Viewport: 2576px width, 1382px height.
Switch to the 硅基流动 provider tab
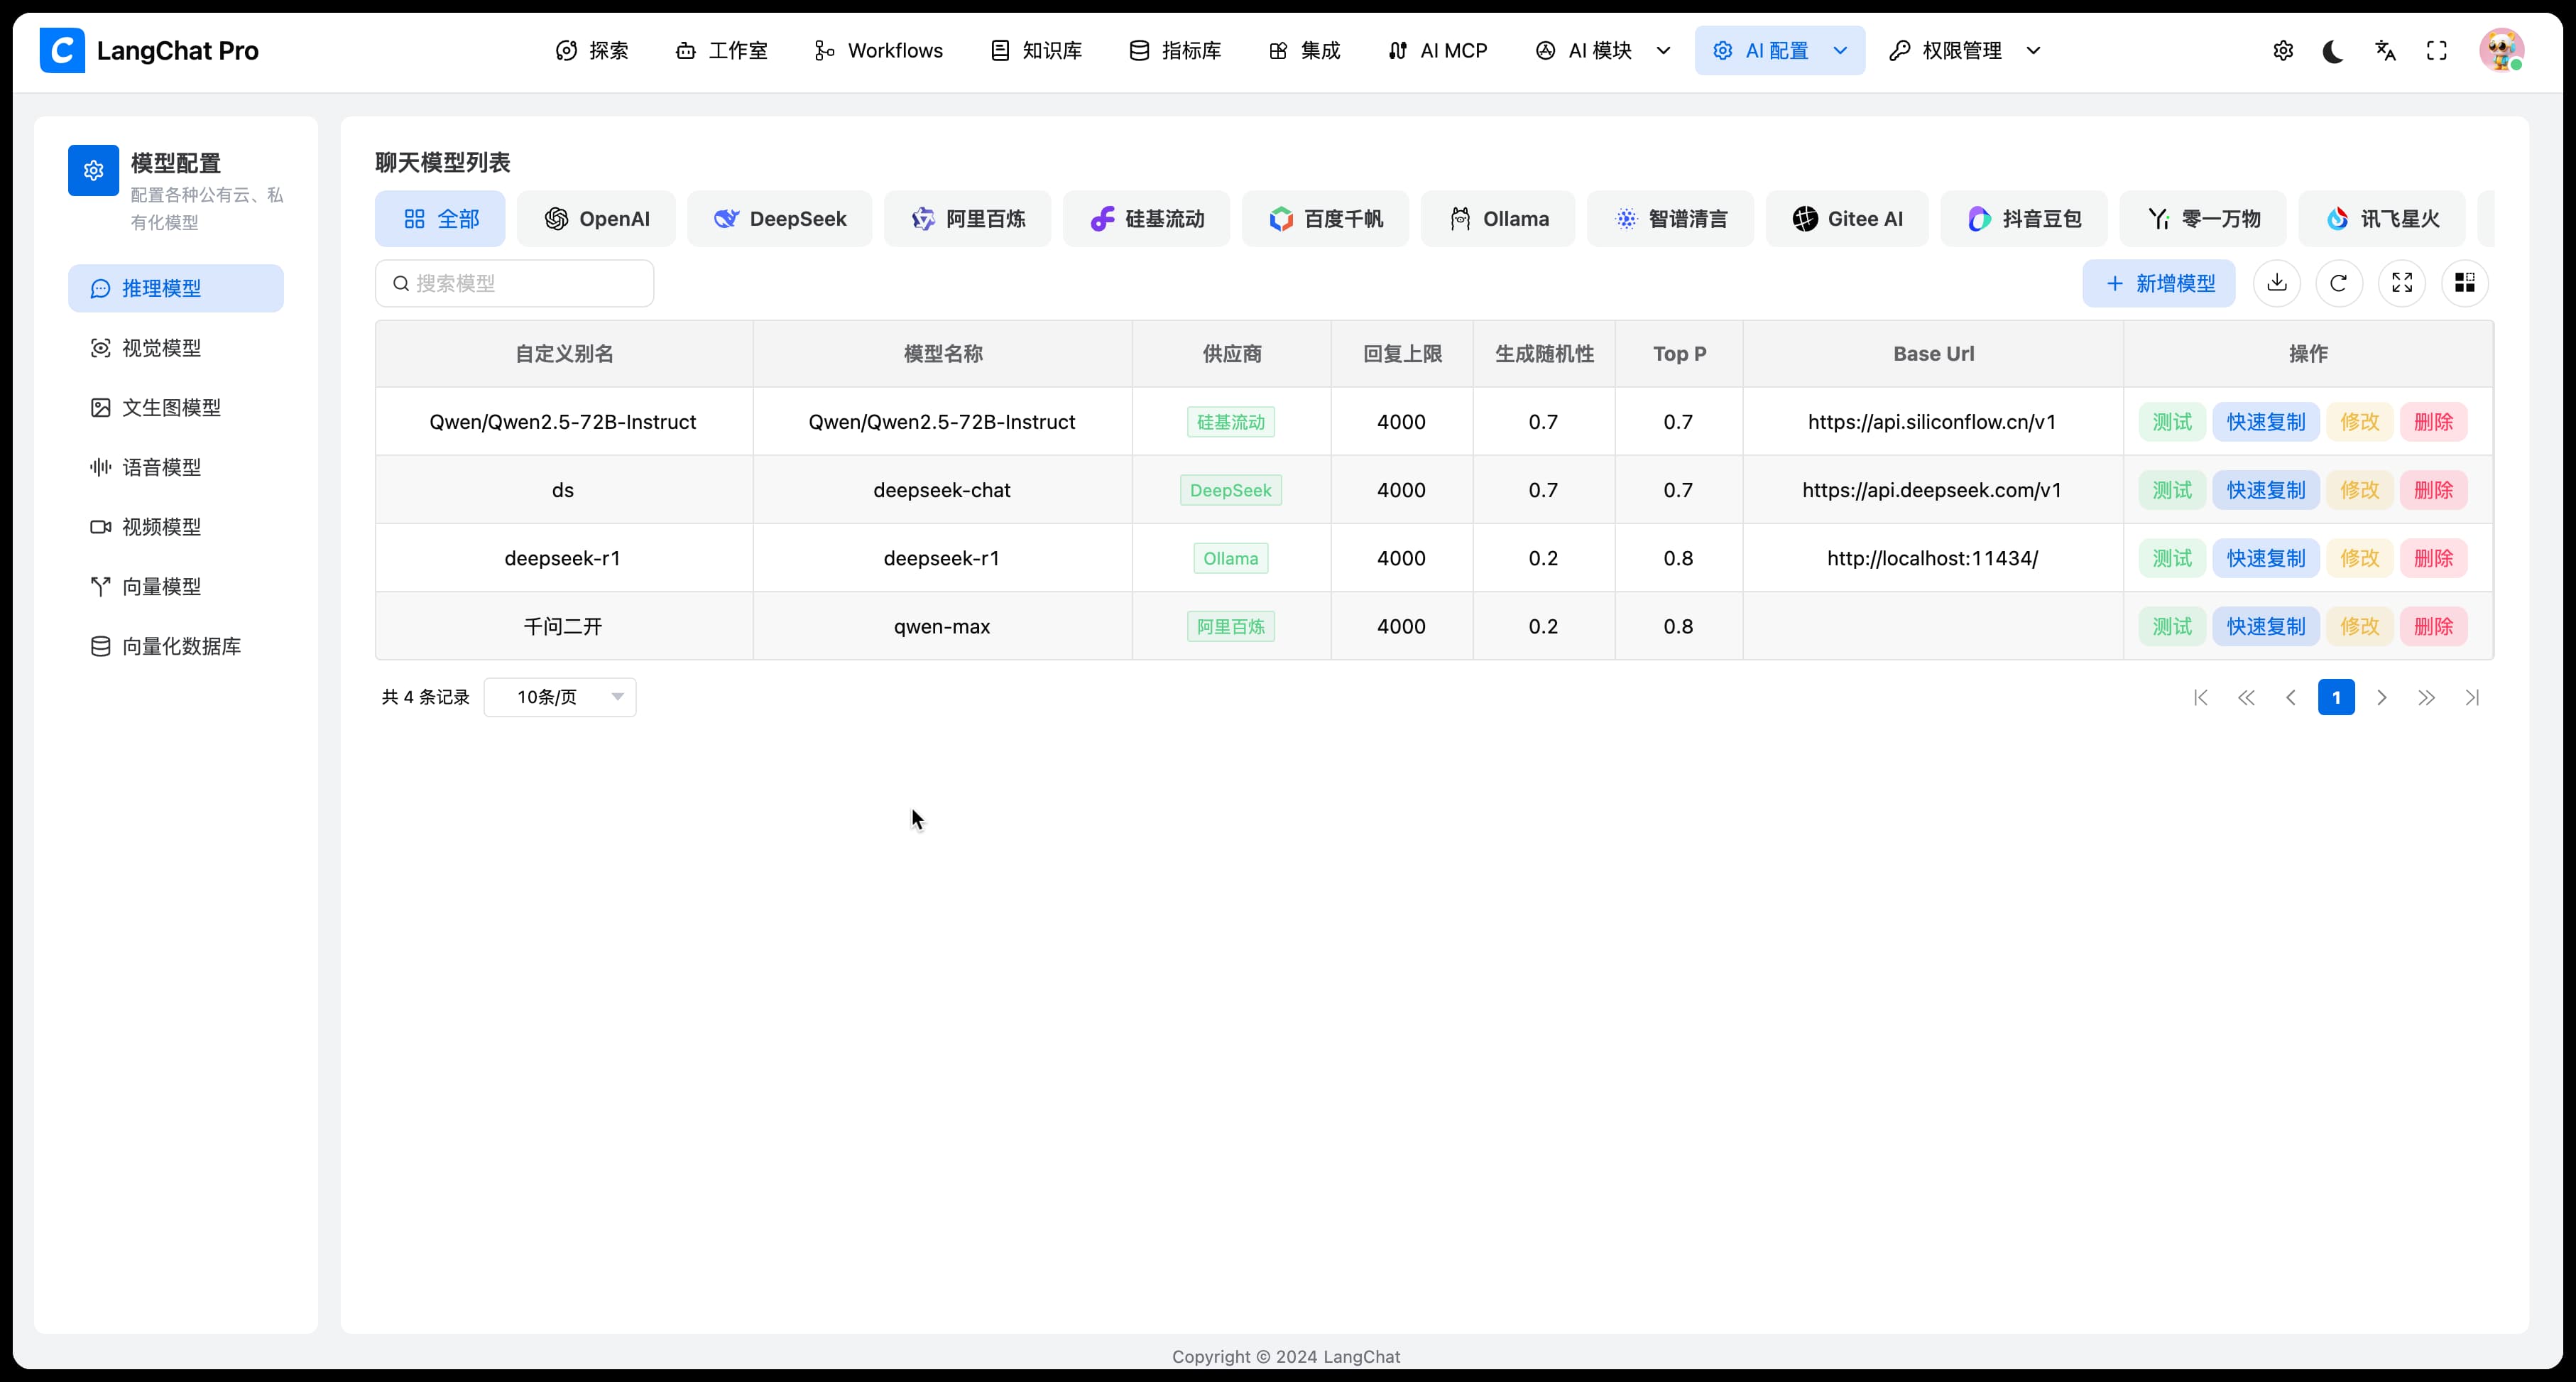[x=1146, y=218]
